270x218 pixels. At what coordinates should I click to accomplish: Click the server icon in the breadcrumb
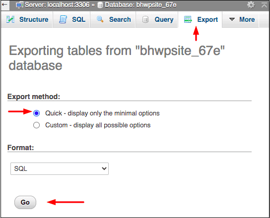coord(19,5)
